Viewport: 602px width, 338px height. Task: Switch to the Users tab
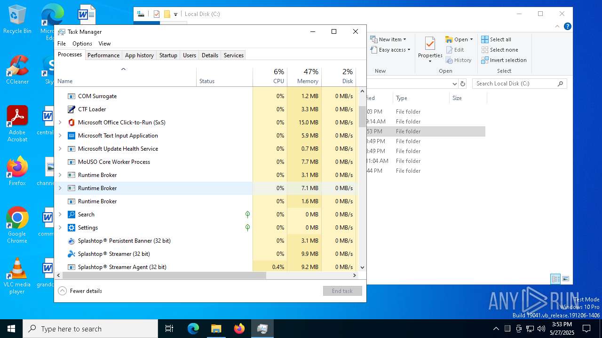click(190, 55)
